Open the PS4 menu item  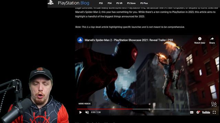pyautogui.click(x=109, y=3)
